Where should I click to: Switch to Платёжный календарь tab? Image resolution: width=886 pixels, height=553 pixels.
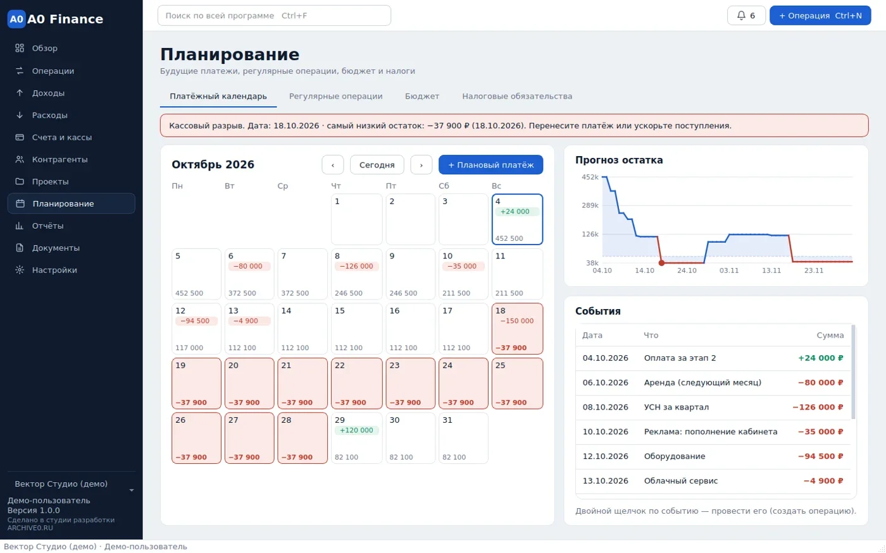(x=218, y=96)
